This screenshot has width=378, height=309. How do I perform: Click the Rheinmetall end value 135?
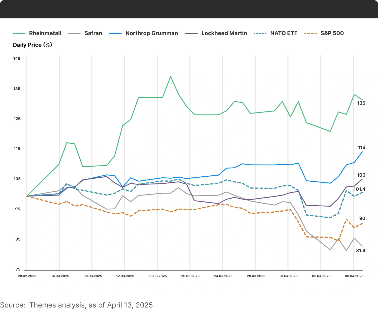(x=361, y=103)
